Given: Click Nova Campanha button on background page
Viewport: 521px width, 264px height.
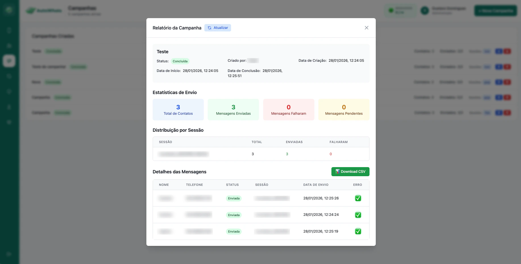Looking at the screenshot, I should [495, 11].
